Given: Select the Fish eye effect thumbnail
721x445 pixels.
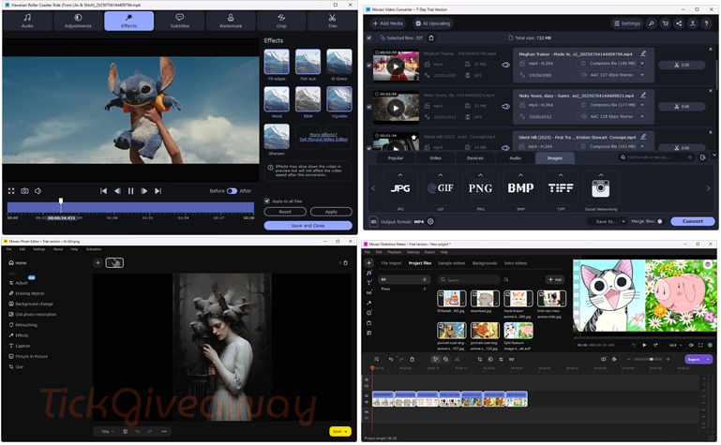Looking at the screenshot, I should pyautogui.click(x=308, y=62).
